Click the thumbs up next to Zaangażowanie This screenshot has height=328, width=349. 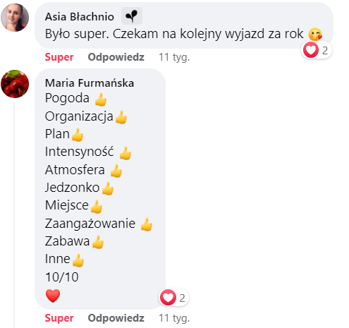[x=146, y=224]
